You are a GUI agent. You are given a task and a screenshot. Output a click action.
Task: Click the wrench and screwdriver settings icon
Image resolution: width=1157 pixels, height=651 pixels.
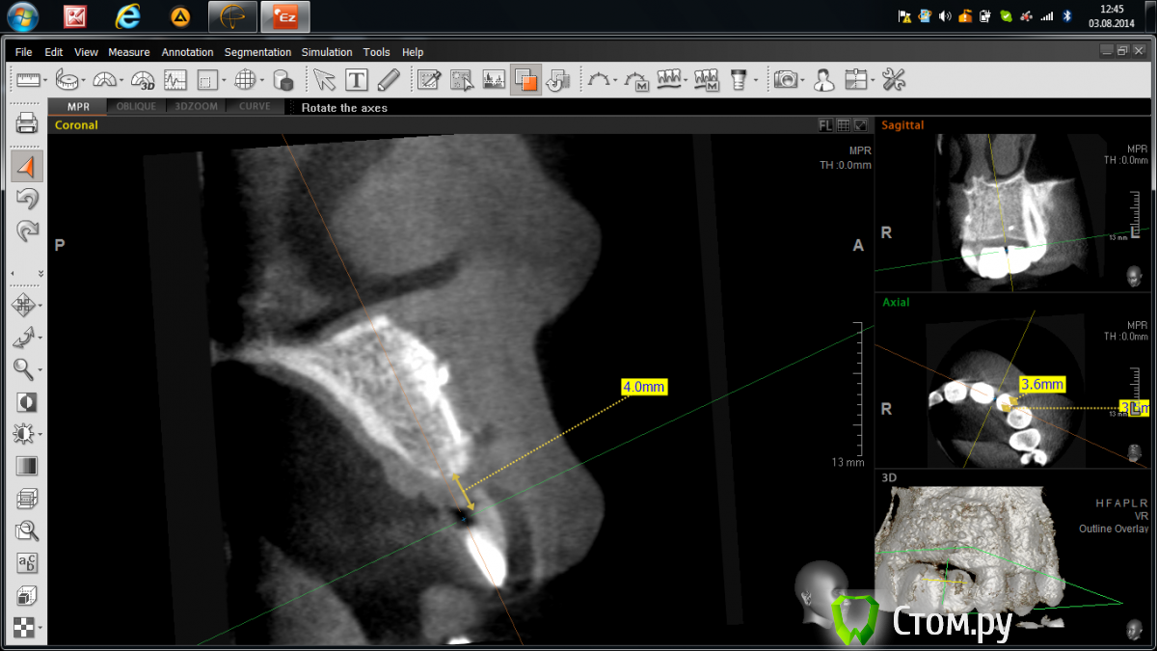pyautogui.click(x=894, y=80)
